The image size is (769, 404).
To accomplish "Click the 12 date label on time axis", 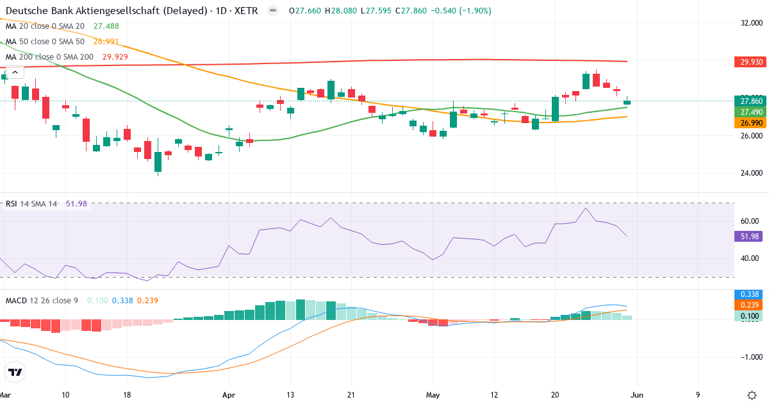I will pos(494,394).
